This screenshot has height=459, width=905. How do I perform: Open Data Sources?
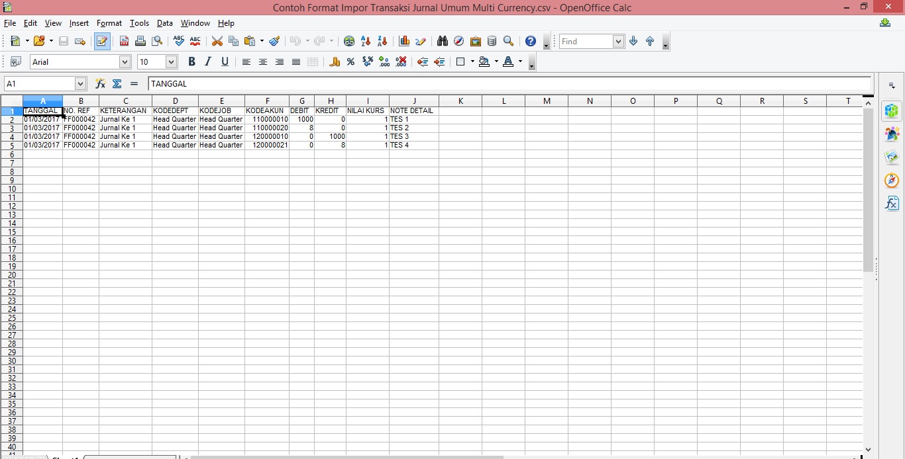click(x=492, y=41)
